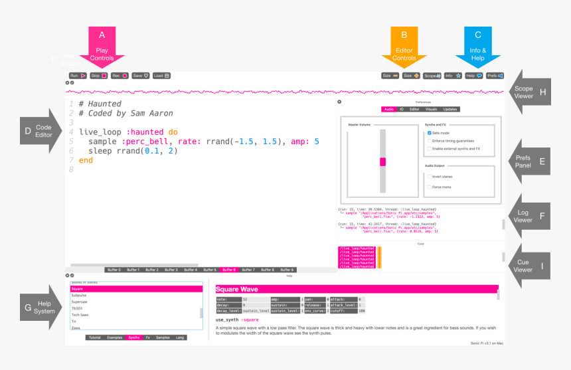571x370 pixels.
Task: Open the Info star button
Action: [453, 76]
